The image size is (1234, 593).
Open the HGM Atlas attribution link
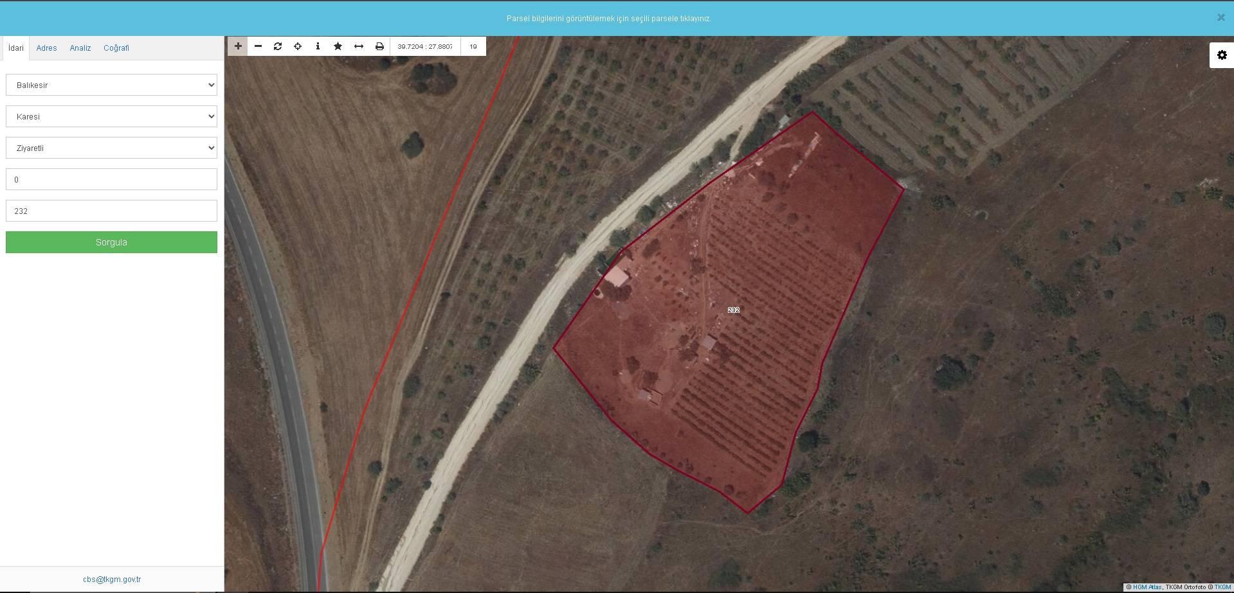tap(1147, 587)
